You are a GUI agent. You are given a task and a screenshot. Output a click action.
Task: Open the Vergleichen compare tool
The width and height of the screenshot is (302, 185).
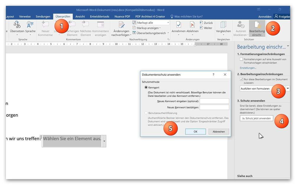point(223,29)
